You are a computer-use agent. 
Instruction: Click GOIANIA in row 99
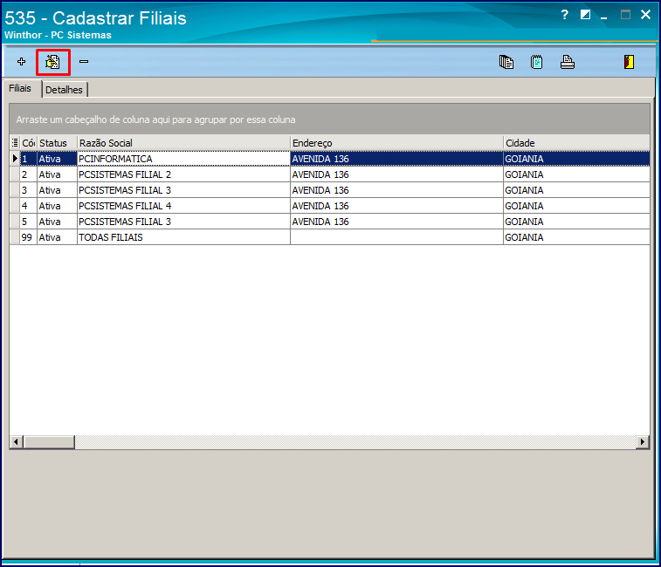click(576, 237)
